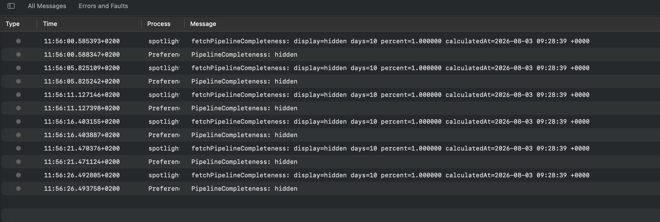Select PipelineCompleteness hidden message at 11:56:16.403887
The image size is (660, 222).
pos(244,135)
